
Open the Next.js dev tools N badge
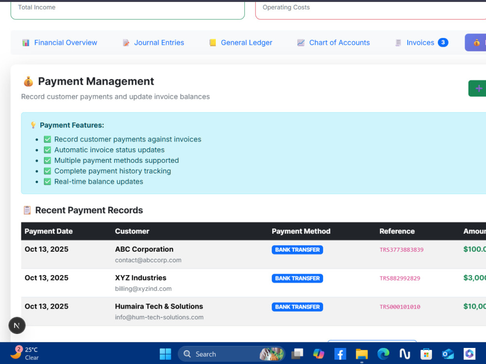[17, 326]
